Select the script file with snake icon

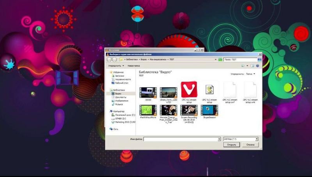[x=209, y=90]
